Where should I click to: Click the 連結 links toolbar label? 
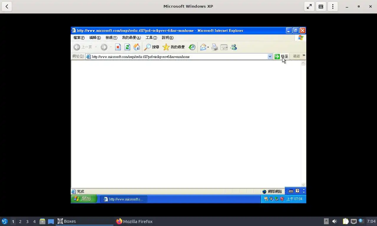(x=296, y=56)
